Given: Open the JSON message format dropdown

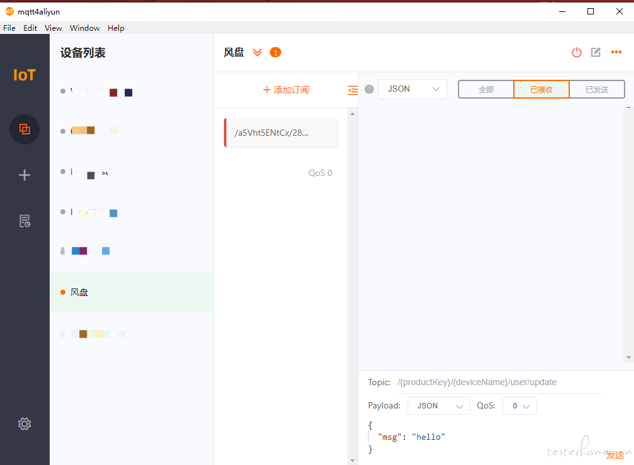Looking at the screenshot, I should (x=413, y=89).
